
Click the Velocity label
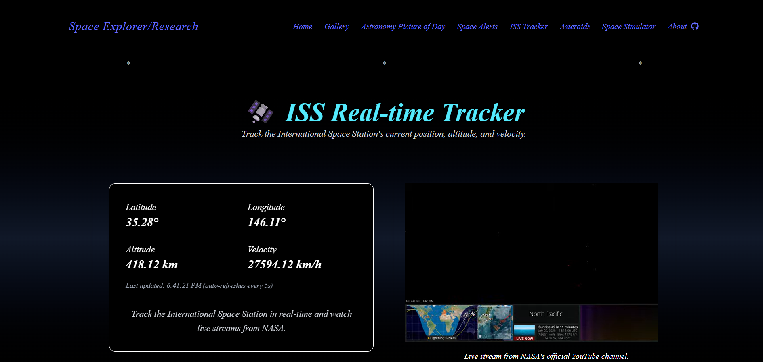pos(262,250)
